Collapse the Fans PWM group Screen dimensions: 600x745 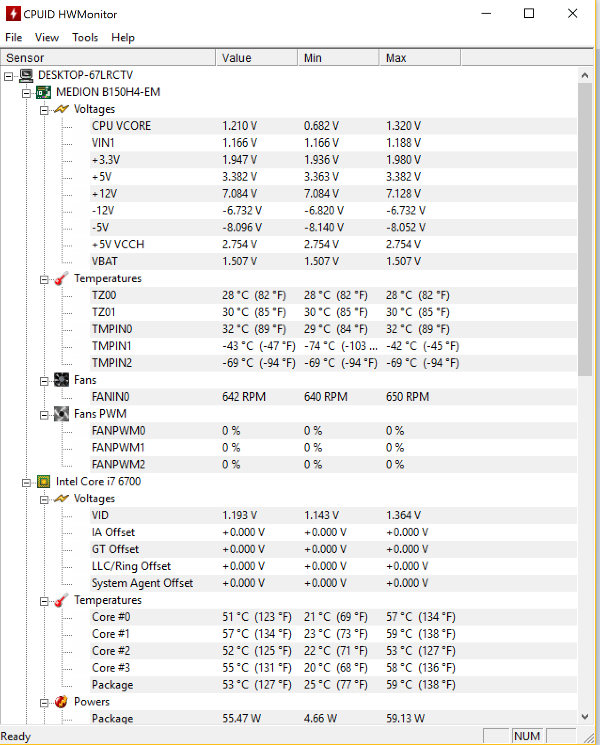coord(44,415)
